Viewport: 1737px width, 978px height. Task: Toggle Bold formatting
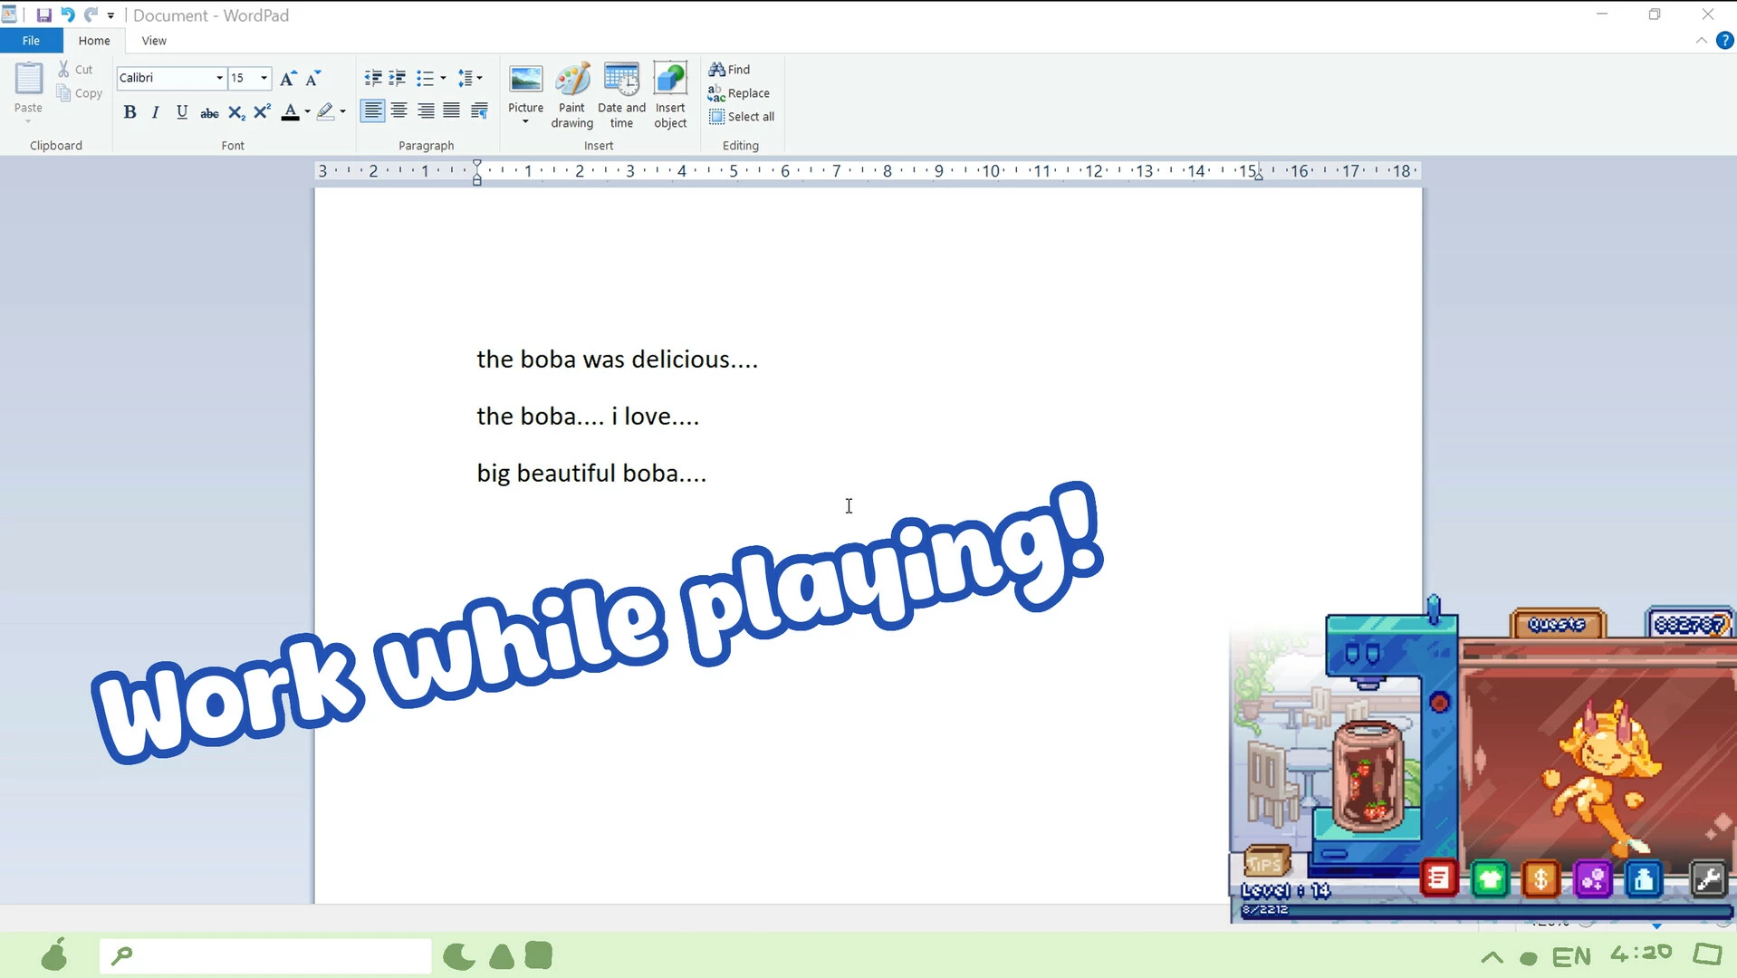click(x=130, y=112)
